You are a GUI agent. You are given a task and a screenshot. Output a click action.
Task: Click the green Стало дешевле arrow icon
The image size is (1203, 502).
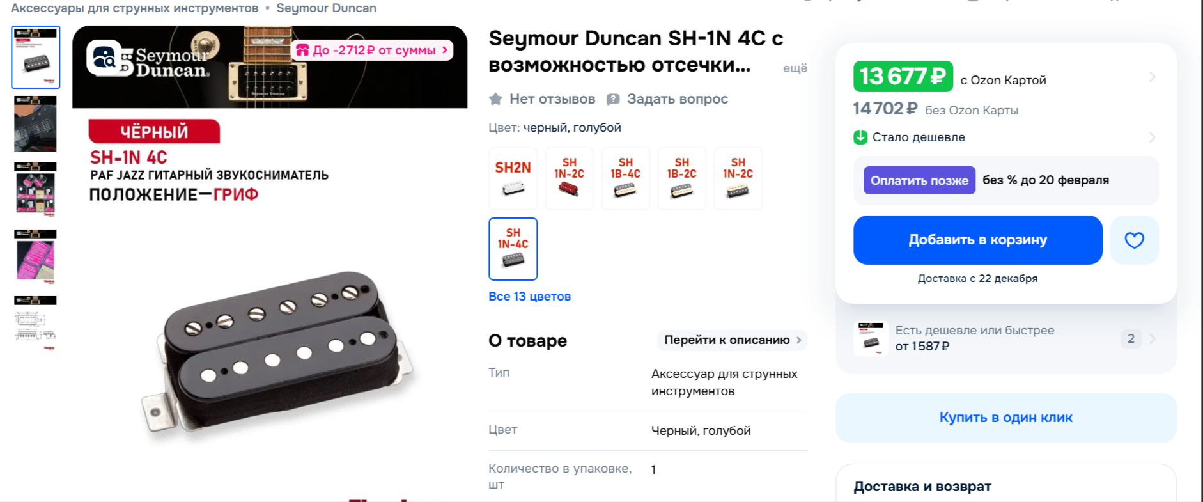click(x=860, y=137)
